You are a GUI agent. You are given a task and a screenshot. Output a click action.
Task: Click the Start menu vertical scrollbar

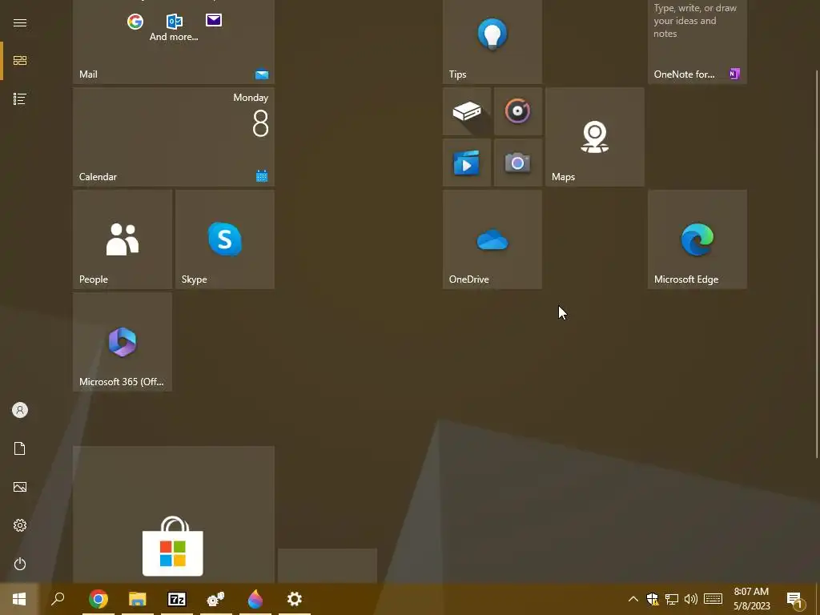817,264
